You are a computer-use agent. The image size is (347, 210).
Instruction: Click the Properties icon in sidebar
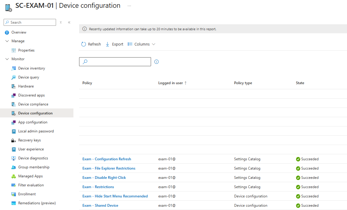pos(13,50)
